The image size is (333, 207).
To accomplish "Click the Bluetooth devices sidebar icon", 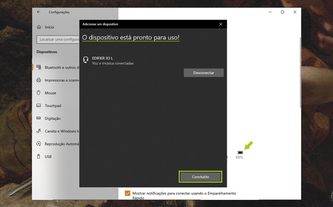I will click(x=39, y=67).
